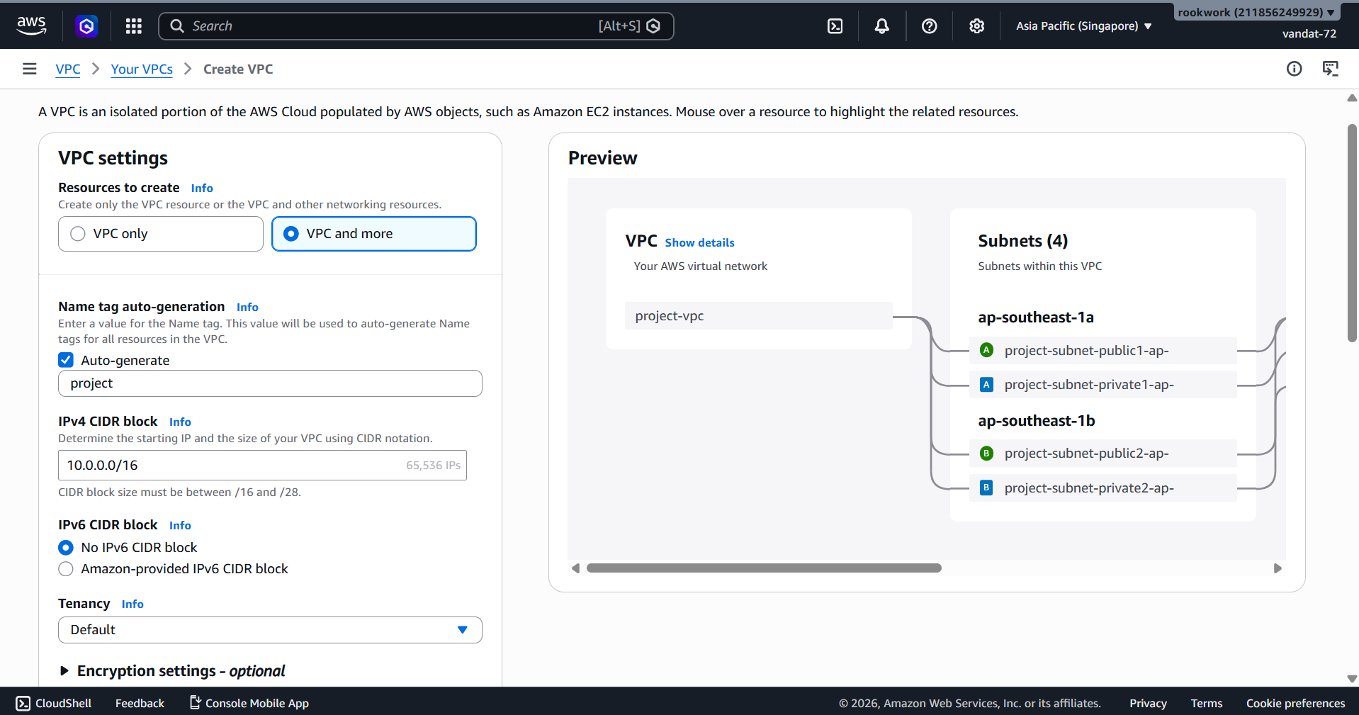Click the page vertical scrollbar thumb
The height and width of the screenshot is (715, 1359).
point(1352,234)
